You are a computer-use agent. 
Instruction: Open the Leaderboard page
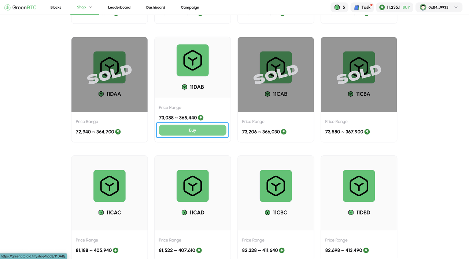pyautogui.click(x=119, y=7)
